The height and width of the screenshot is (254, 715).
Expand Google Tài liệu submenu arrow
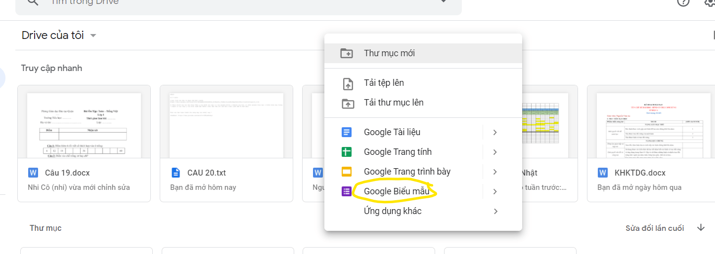495,132
